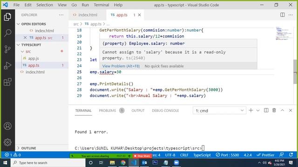
Task: Open the Help menu
Action: pyautogui.click(x=118, y=5)
